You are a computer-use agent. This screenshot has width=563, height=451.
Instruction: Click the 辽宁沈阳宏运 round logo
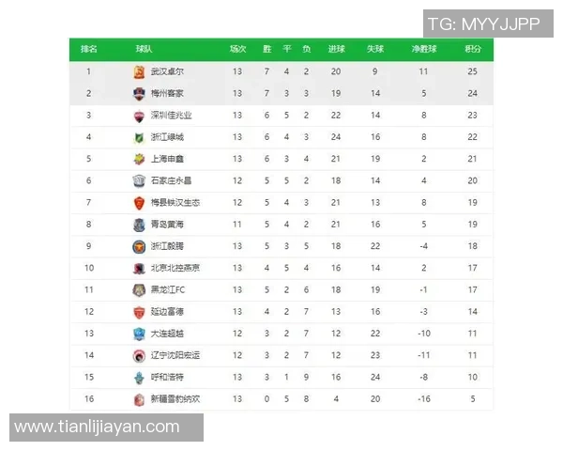pos(139,356)
